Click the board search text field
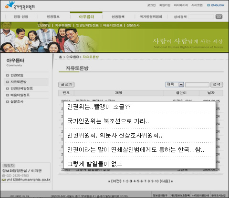The image size is (229, 198). click(197, 85)
